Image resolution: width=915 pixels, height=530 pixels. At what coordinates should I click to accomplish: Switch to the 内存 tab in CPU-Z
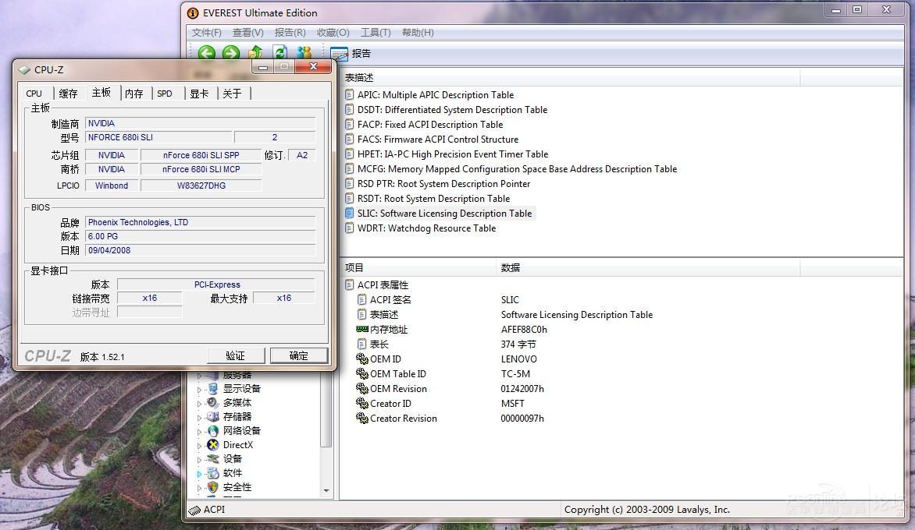click(x=134, y=94)
